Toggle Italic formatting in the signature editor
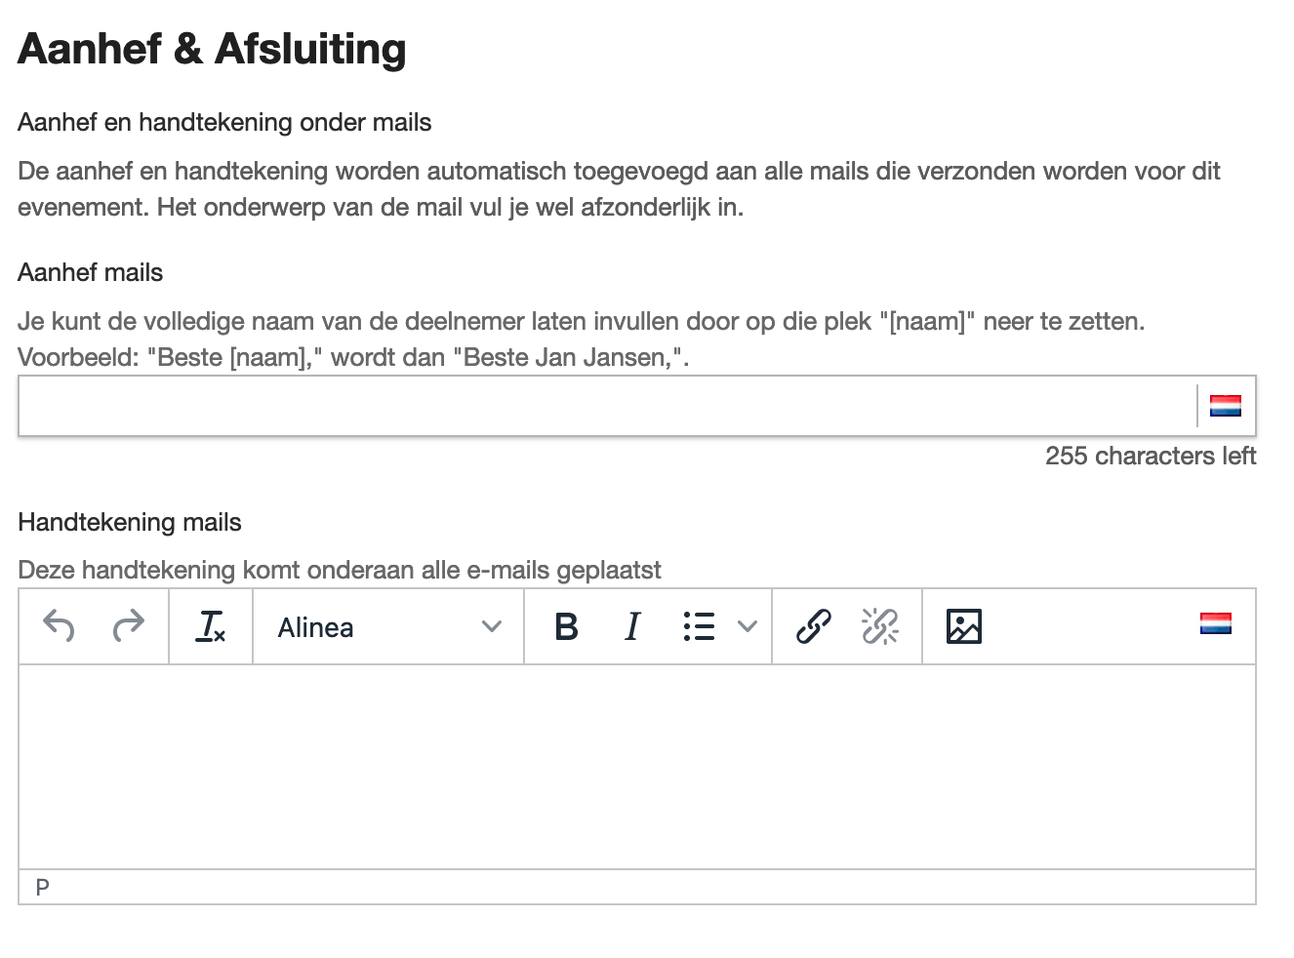 coord(631,627)
